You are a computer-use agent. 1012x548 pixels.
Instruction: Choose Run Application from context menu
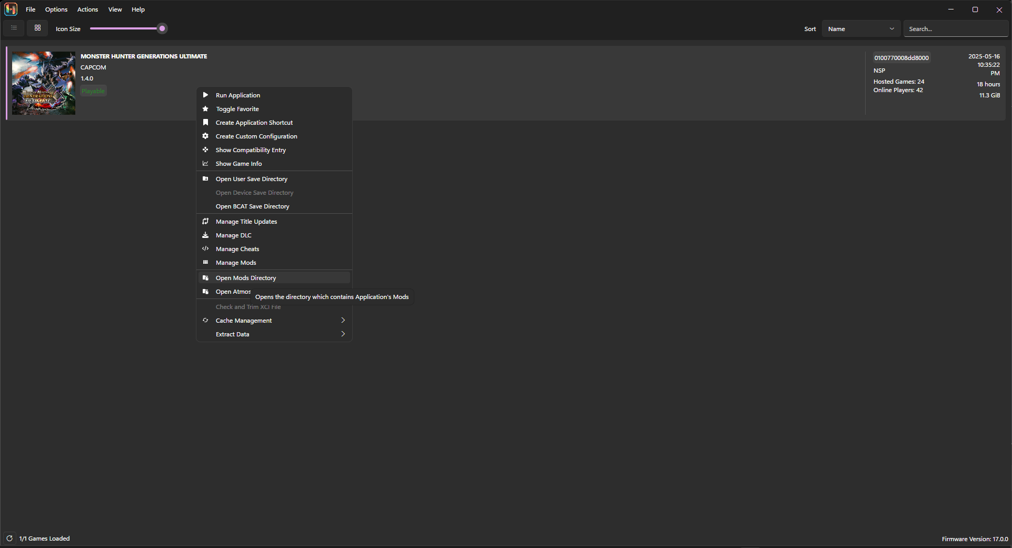(274, 95)
